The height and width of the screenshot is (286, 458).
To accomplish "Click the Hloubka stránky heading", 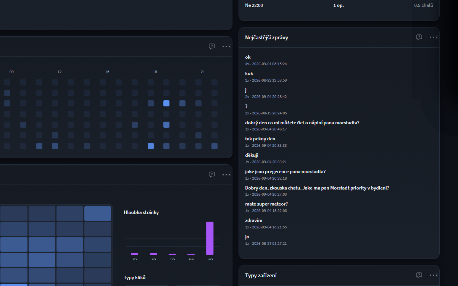I will [x=141, y=212].
